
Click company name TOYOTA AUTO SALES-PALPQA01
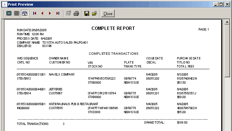coord(65,43)
